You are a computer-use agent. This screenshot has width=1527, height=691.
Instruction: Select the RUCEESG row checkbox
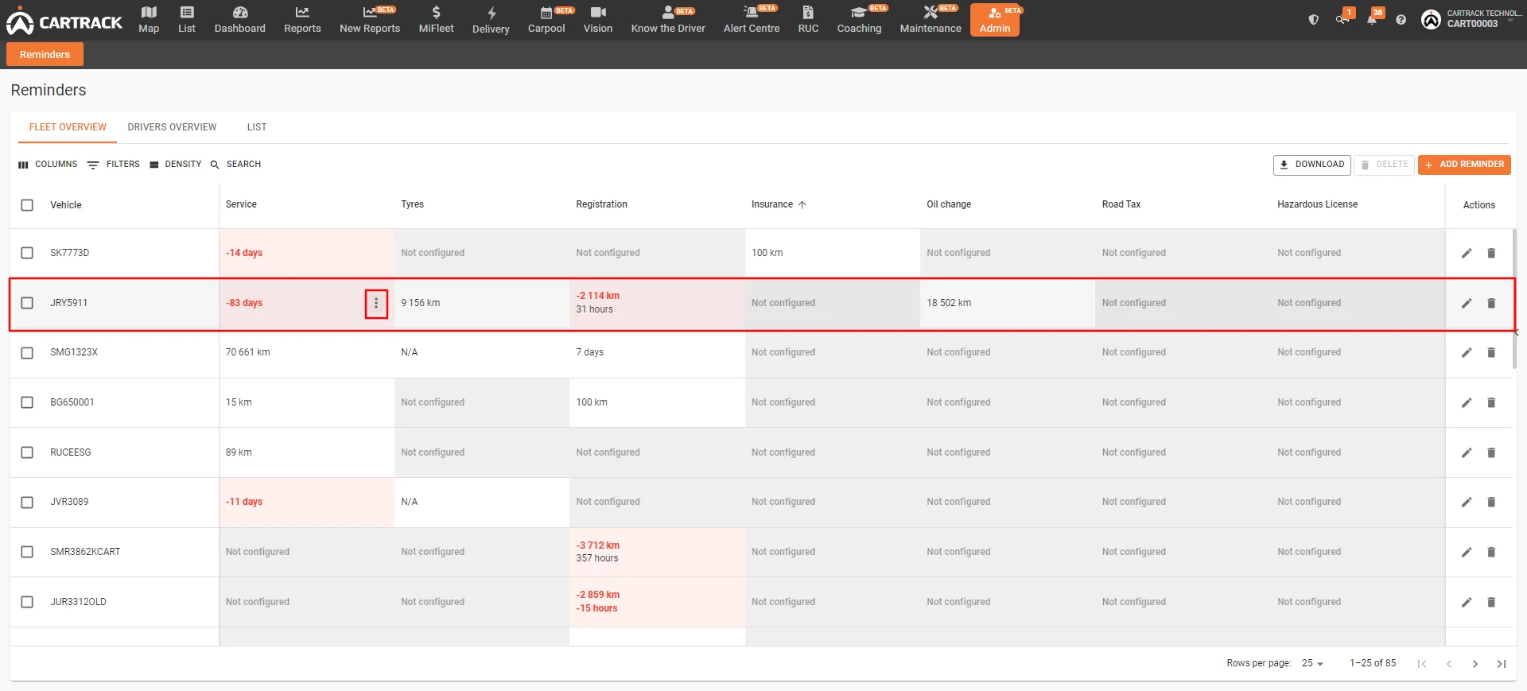27,452
